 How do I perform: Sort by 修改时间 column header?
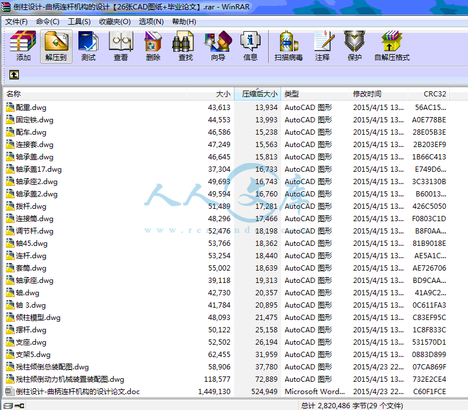[378, 94]
